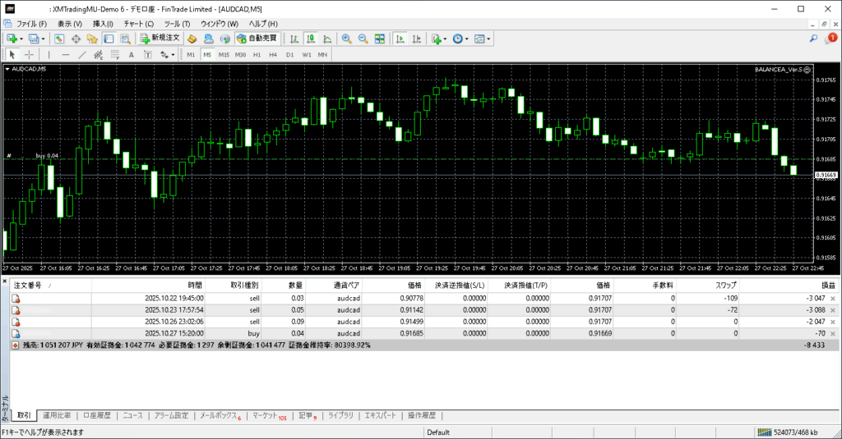This screenshot has height=439, width=842.
Task: Draw a horizontal line tool
Action: 65,55
